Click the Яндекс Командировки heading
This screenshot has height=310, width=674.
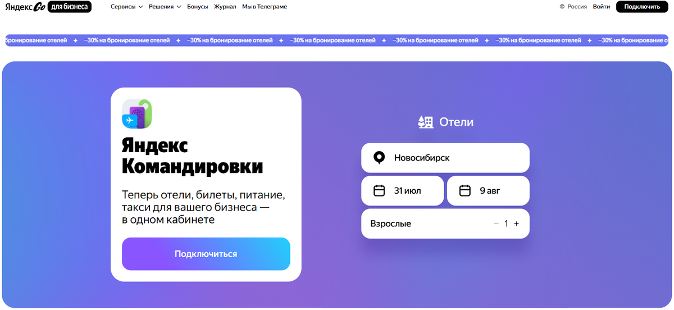point(192,156)
